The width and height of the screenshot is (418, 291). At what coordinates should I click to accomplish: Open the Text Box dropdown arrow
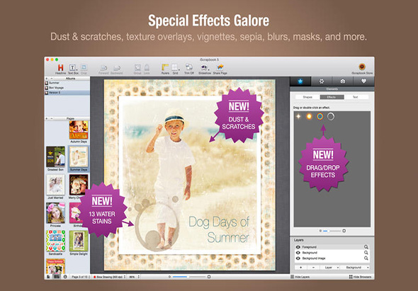[x=77, y=70]
